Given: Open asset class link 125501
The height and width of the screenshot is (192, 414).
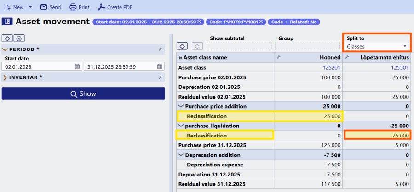Looking at the screenshot, I should click(x=400, y=68).
